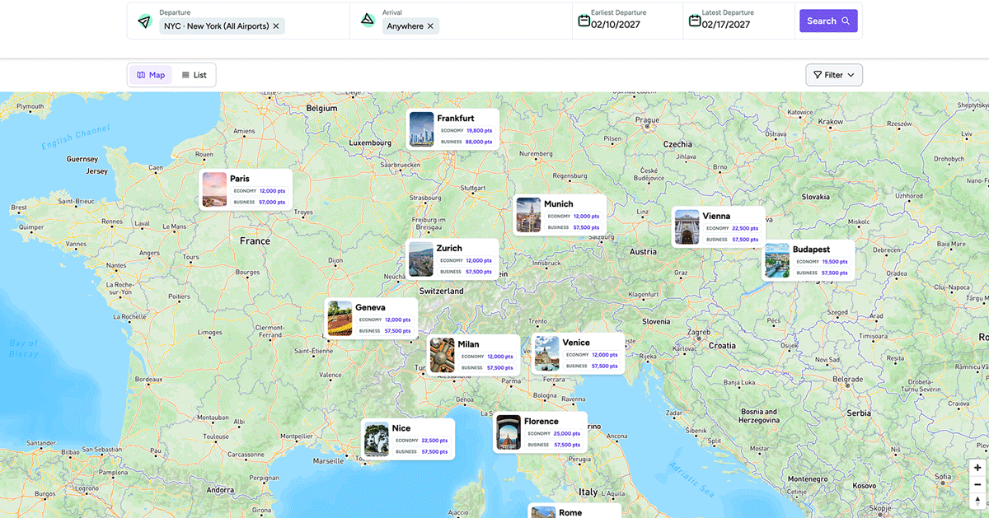Open the Frankfurt destination thumbnail
Screen dimensions: 989x518
421,129
